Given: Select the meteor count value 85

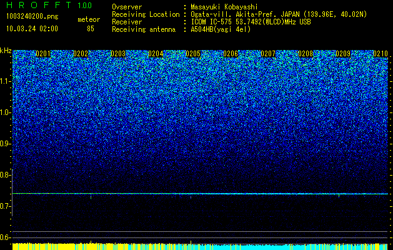Looking at the screenshot, I should pyautogui.click(x=91, y=29).
